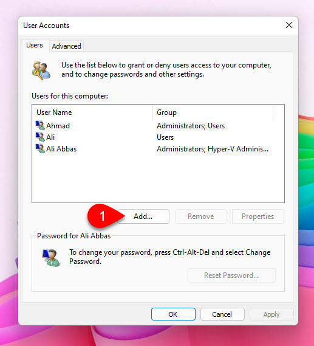The image size is (314, 346).
Task: Select the Users tab
Action: pos(35,45)
